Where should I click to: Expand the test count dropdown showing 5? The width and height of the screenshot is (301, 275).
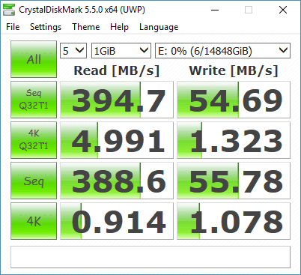click(73, 51)
